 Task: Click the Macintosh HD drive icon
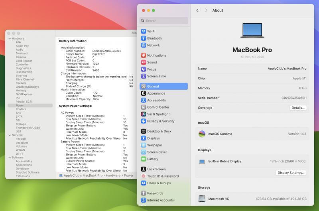[202, 199]
